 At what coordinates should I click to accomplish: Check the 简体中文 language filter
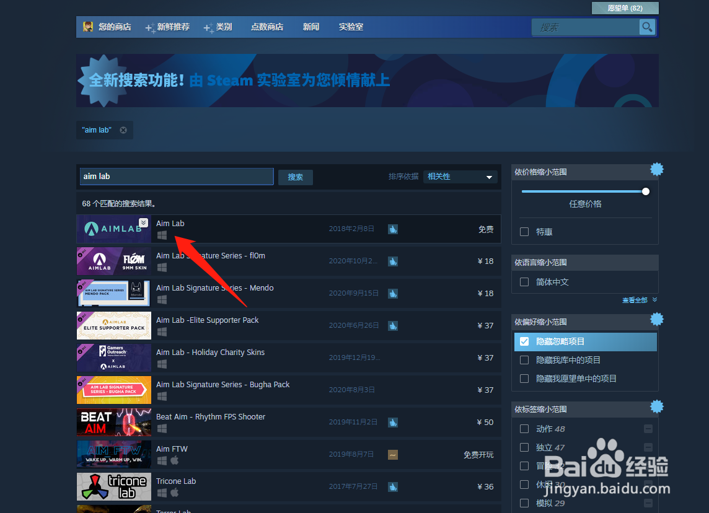pos(524,282)
